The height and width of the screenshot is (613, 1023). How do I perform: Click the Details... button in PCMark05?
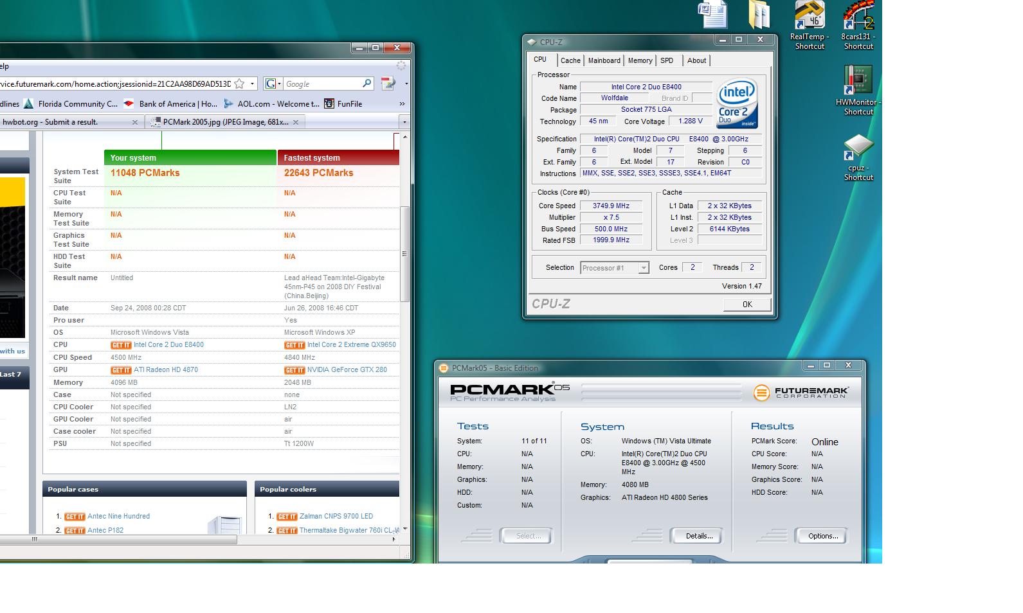pos(699,536)
